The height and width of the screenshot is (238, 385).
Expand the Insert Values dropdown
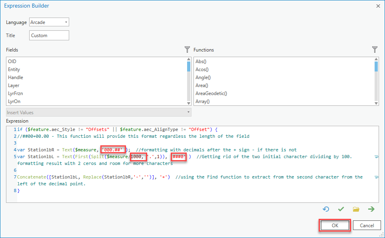(x=99, y=112)
